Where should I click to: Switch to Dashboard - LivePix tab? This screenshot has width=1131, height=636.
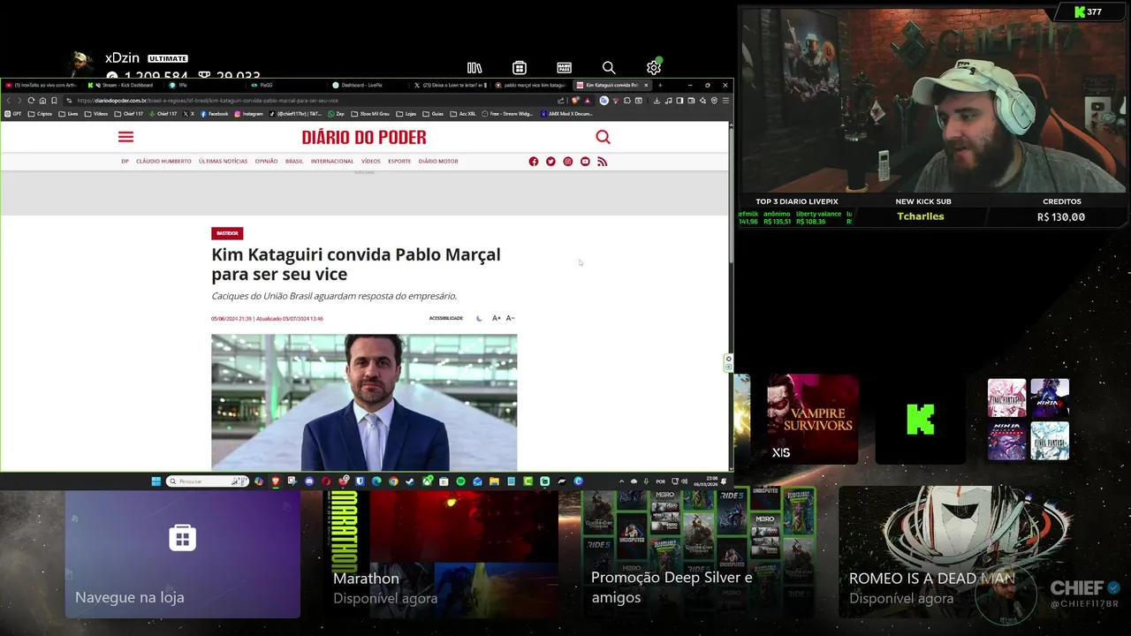pos(361,85)
